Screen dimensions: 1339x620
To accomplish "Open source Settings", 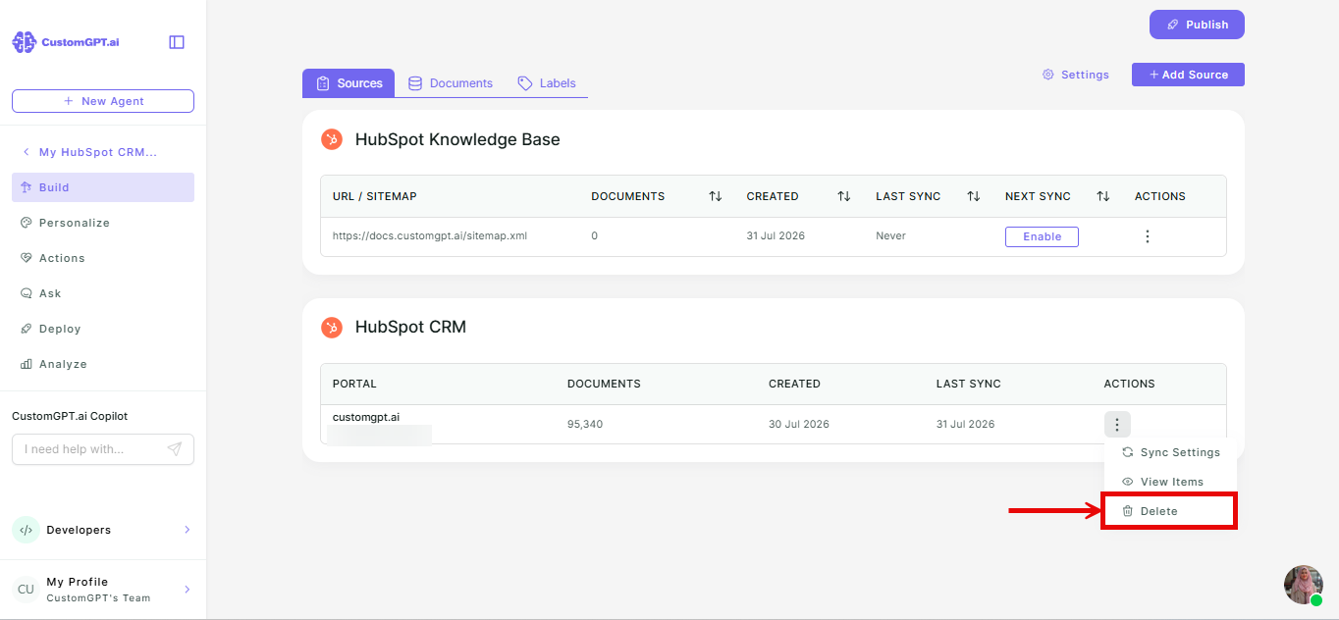I will [1076, 75].
